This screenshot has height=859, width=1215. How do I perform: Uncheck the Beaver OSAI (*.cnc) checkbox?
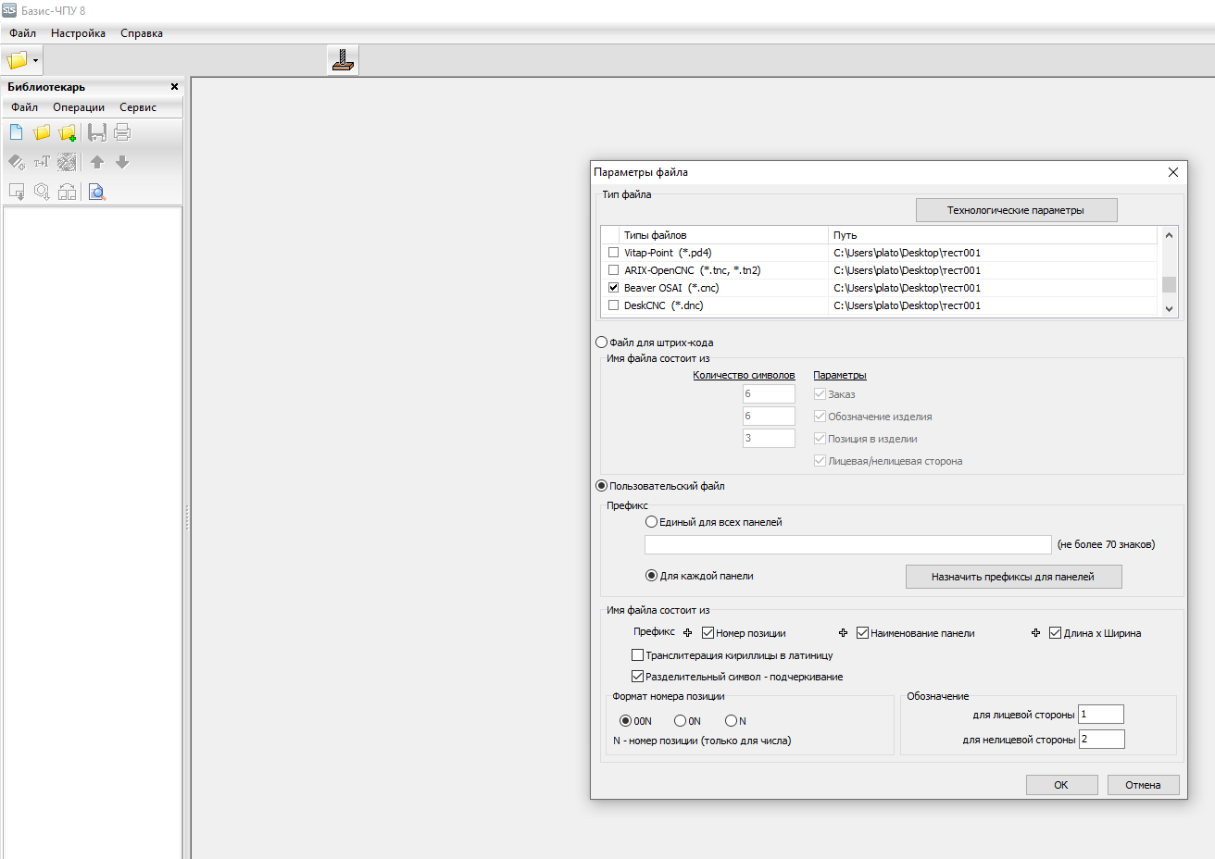click(613, 288)
